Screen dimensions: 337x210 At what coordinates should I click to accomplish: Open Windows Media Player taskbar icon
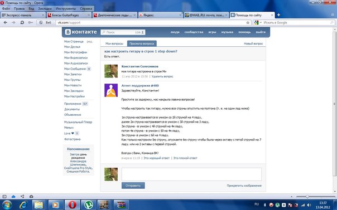point(55,205)
